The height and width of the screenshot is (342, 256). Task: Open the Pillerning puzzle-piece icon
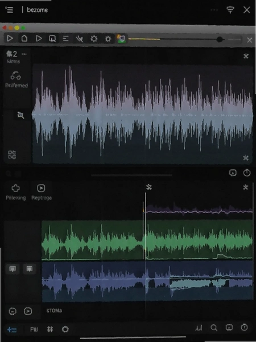click(x=15, y=188)
